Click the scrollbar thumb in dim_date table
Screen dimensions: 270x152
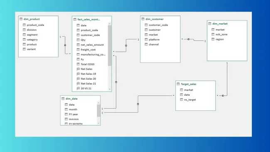(x=98, y=110)
